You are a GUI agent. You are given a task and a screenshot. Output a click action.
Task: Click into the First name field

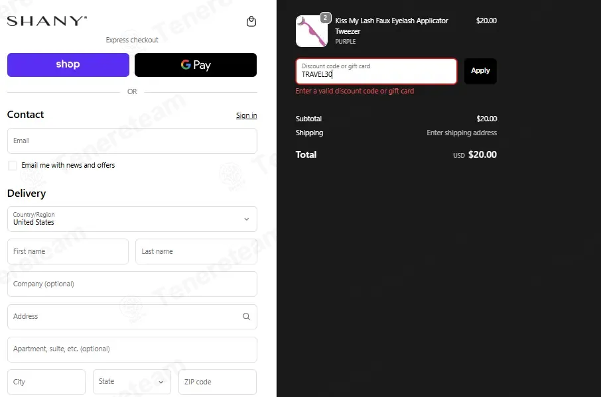pos(68,252)
